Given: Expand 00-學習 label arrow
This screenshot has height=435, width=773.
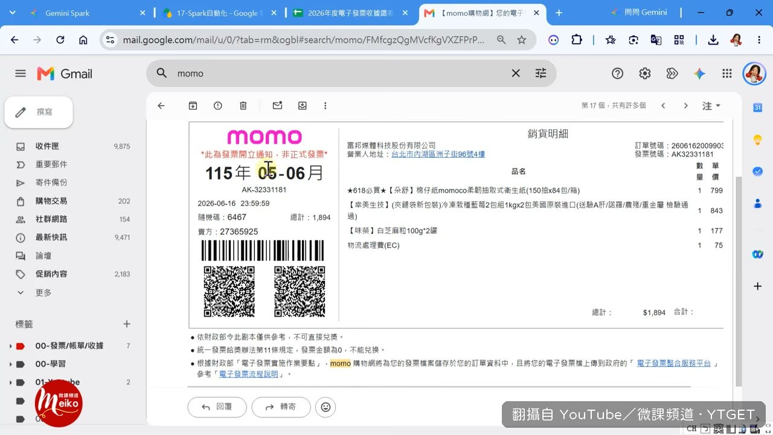Looking at the screenshot, I should pyautogui.click(x=10, y=364).
